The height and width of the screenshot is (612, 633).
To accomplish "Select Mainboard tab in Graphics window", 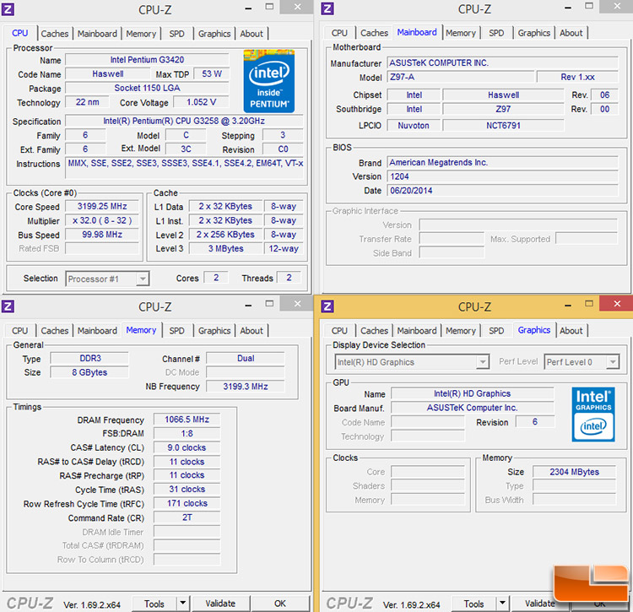I will [x=417, y=331].
